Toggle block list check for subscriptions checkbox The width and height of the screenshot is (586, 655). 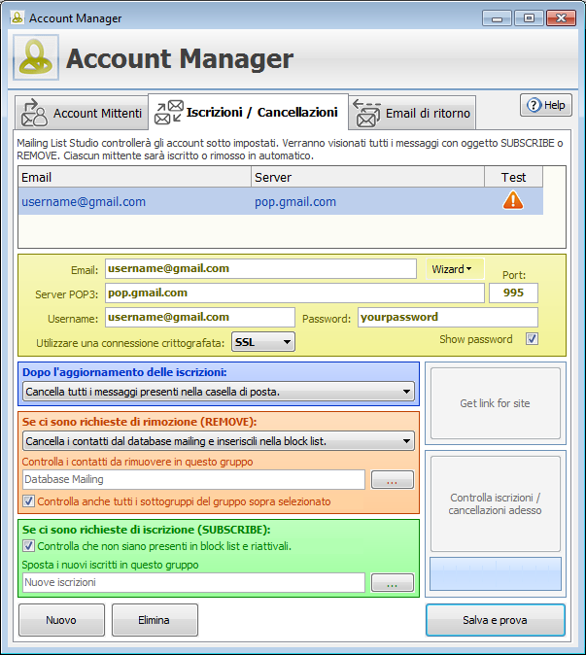(x=28, y=546)
